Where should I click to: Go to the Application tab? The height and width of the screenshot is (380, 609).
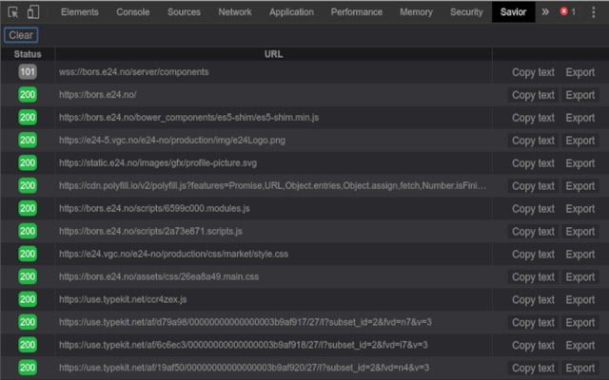[292, 12]
